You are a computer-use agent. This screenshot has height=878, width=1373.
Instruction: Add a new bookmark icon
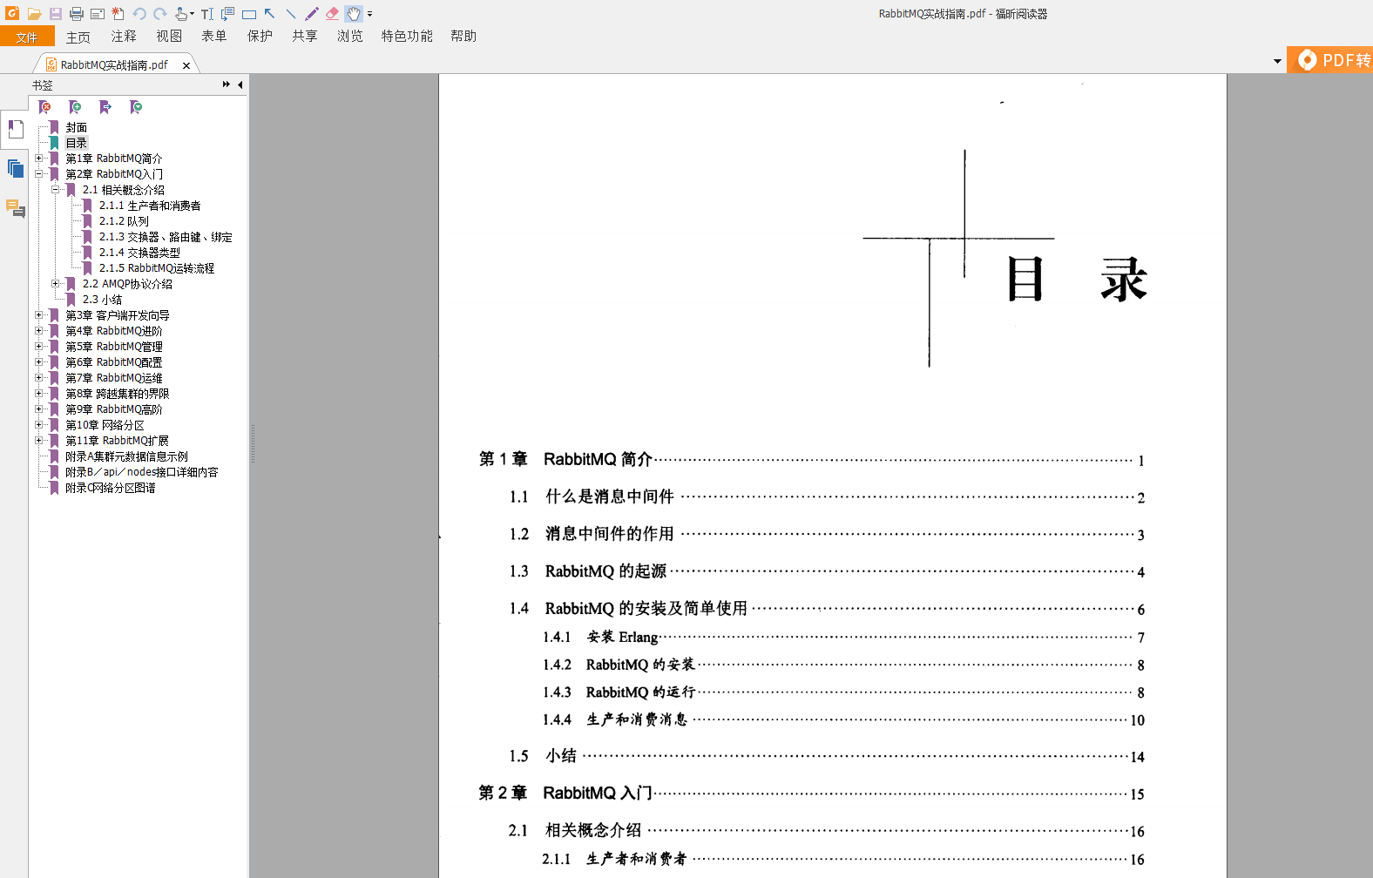tap(75, 107)
